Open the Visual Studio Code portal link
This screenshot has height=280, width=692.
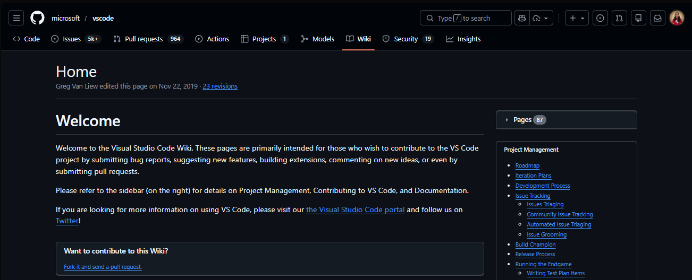[355, 209]
